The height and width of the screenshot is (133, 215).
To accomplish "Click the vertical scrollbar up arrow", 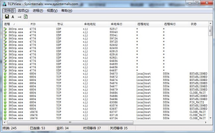I will coord(210,24).
